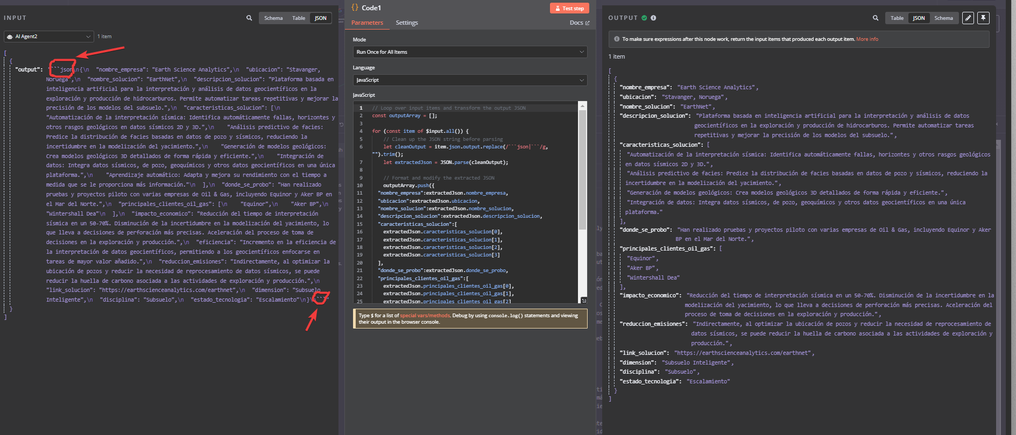The height and width of the screenshot is (435, 1016).
Task: Click the "nombre_empresa" key in the Output JSON
Action: pyautogui.click(x=644, y=87)
